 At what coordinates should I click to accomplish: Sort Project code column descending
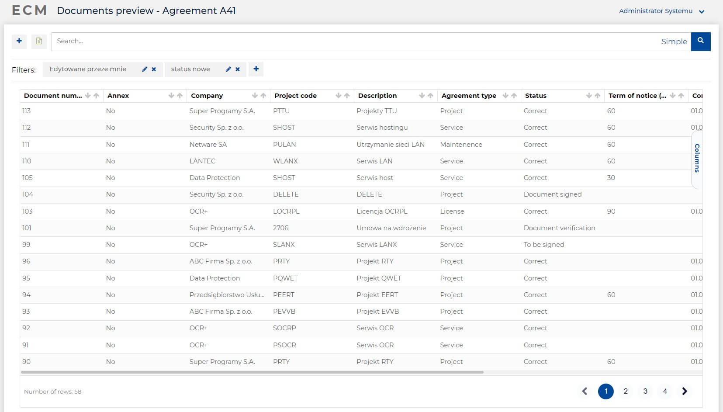click(338, 96)
